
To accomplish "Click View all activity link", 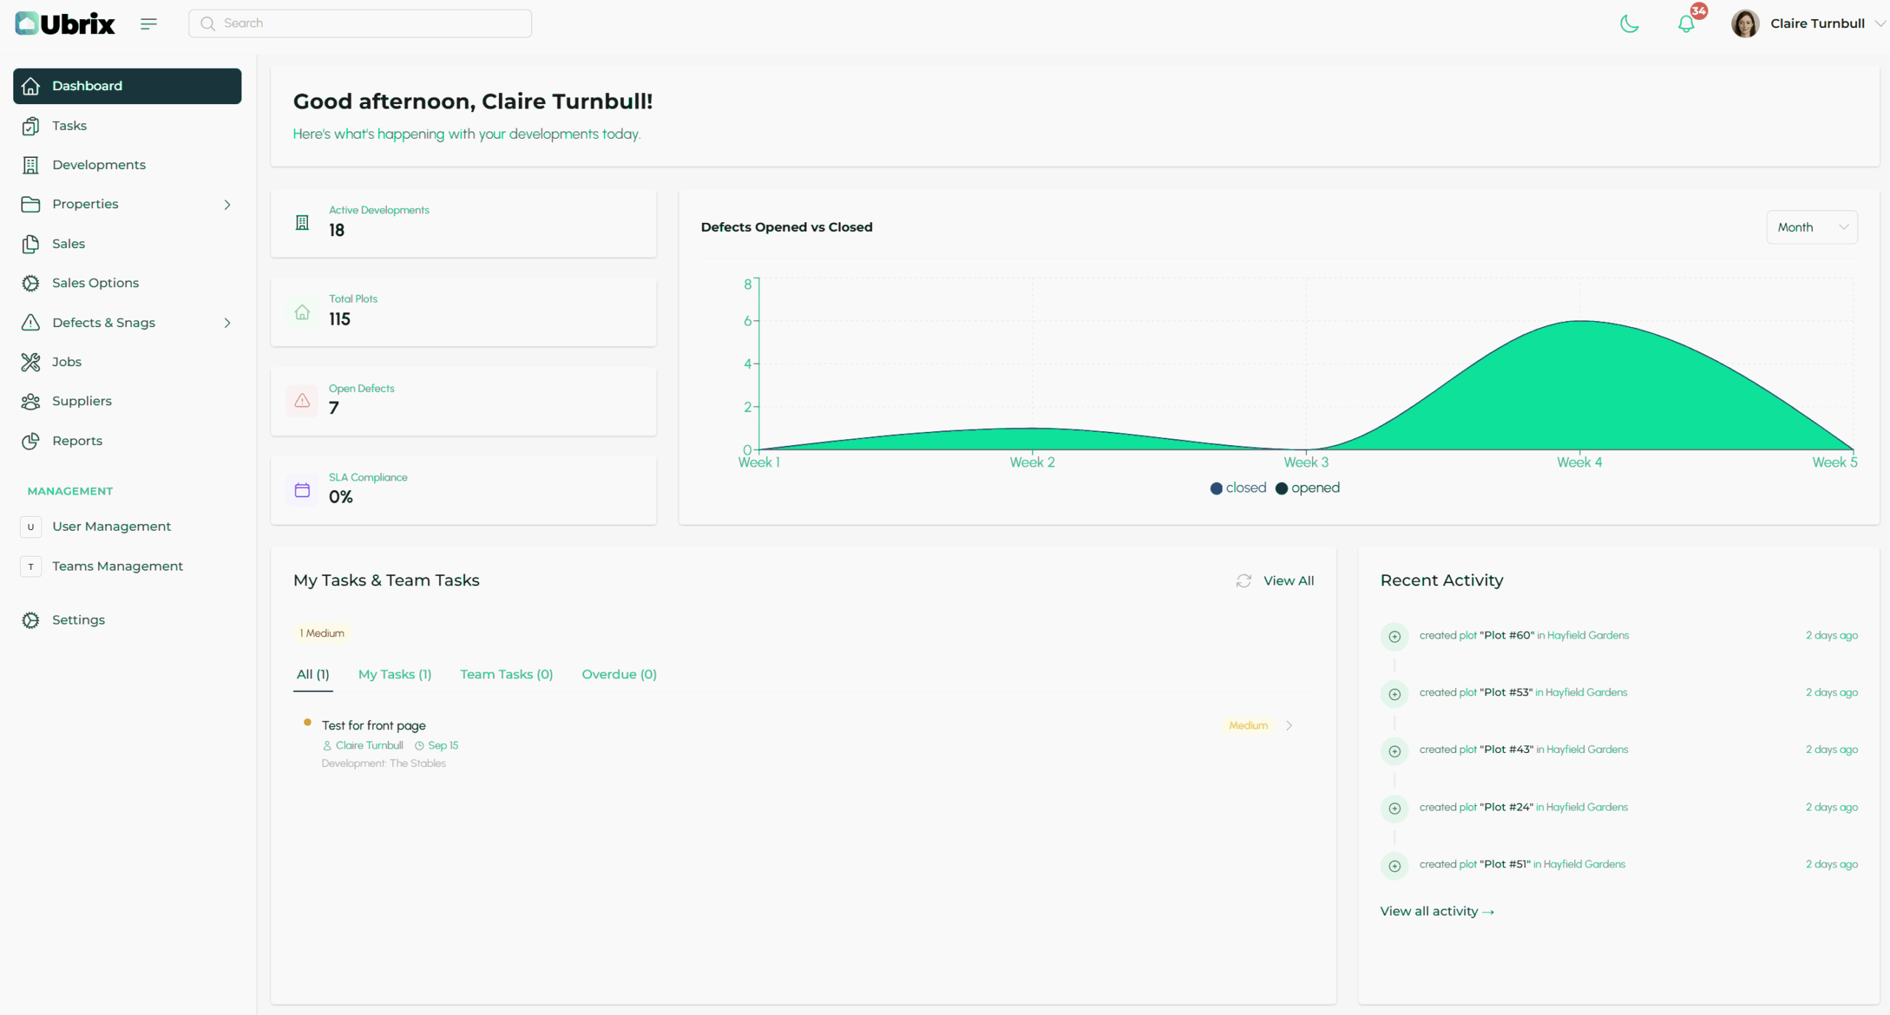I will click(1436, 912).
